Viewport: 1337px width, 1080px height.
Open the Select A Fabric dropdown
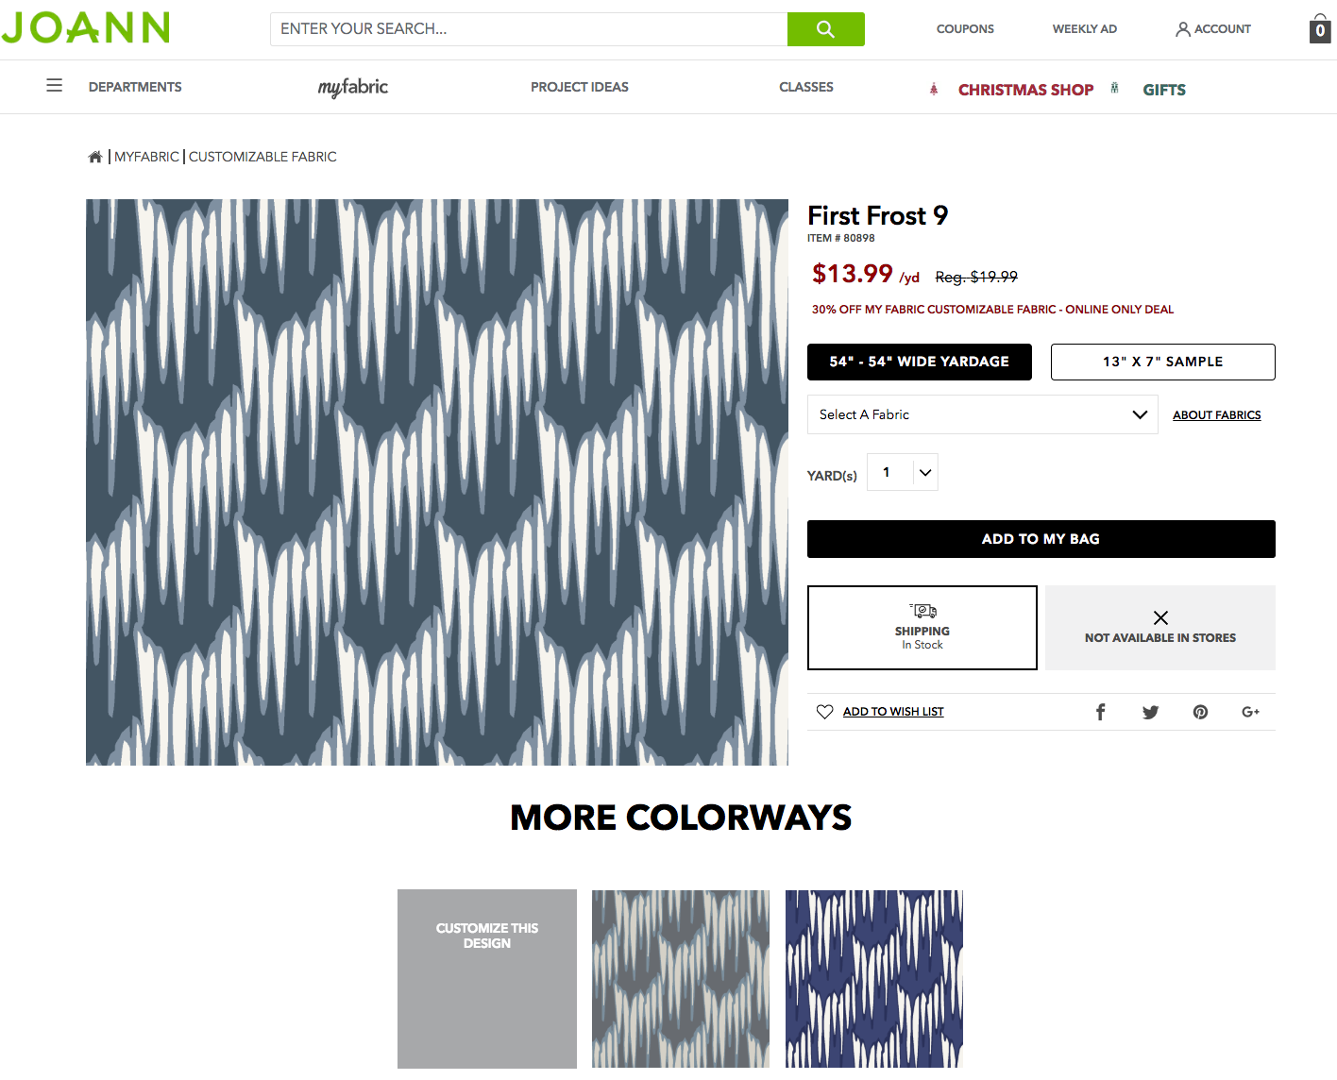coord(983,414)
